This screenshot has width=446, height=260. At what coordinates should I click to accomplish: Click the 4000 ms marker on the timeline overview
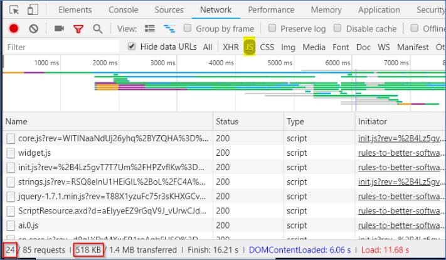(220, 63)
